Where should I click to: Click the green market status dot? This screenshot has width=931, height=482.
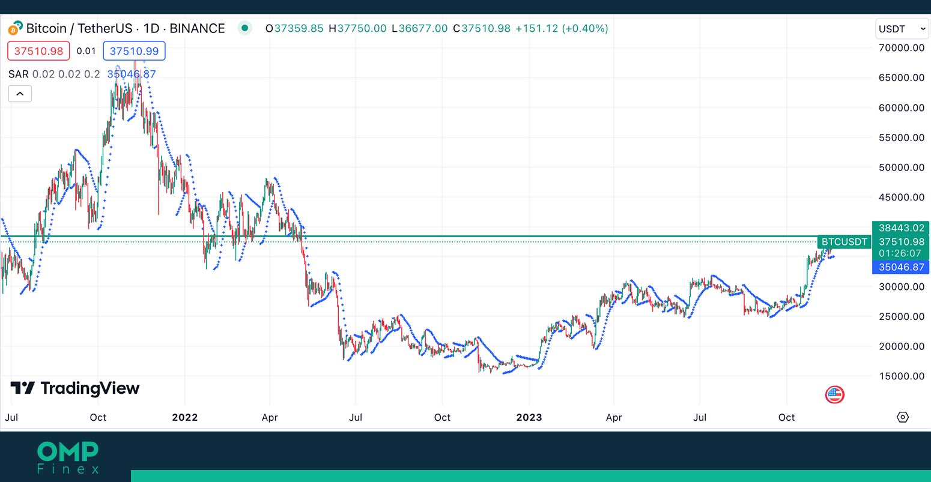coord(244,28)
